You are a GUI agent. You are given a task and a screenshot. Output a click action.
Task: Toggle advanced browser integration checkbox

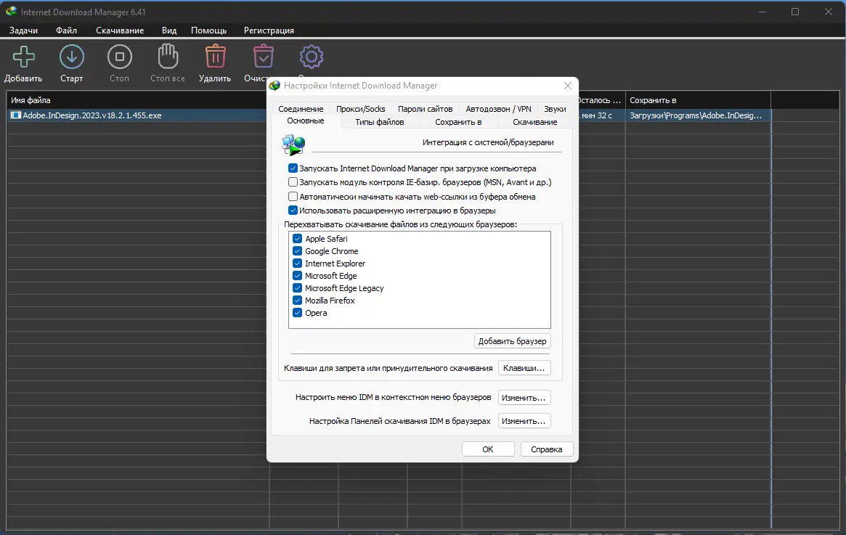(293, 211)
